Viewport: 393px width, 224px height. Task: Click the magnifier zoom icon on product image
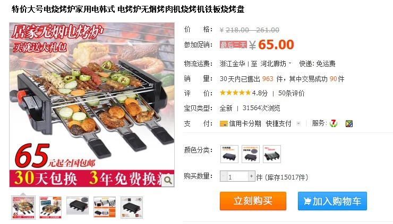pyautogui.click(x=168, y=180)
